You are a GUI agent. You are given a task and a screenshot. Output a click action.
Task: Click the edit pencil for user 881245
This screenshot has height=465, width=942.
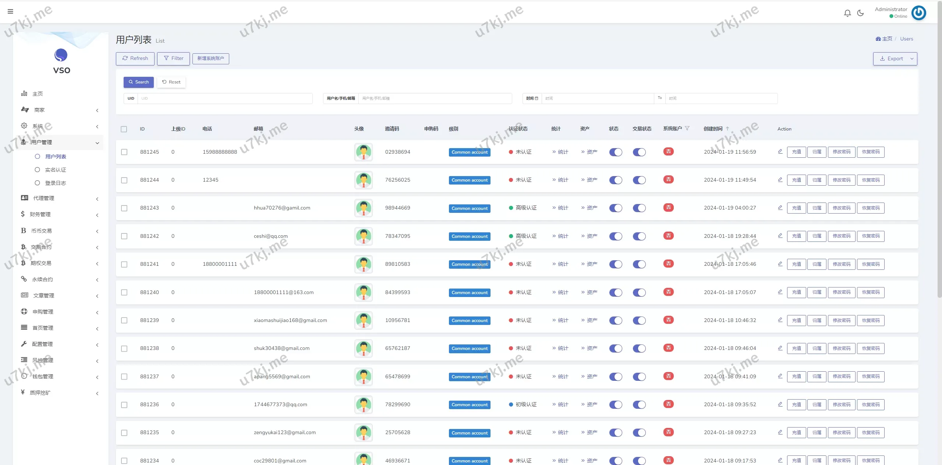780,151
